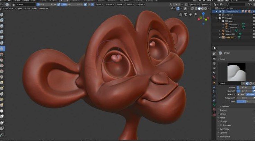The image size is (255, 141).
Task: Open the Sculpt menu
Action: (x=27, y=9)
